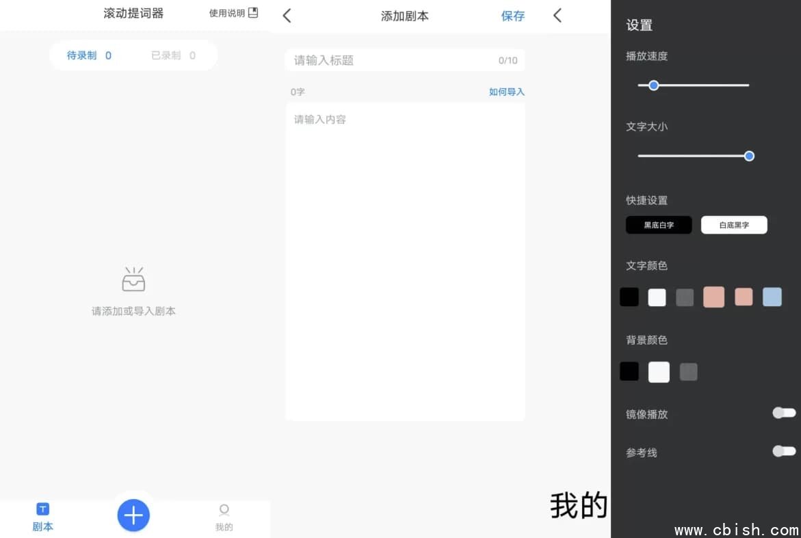The height and width of the screenshot is (538, 801).
Task: Click the 播放速度 playback speed slider handle
Action: pos(653,85)
